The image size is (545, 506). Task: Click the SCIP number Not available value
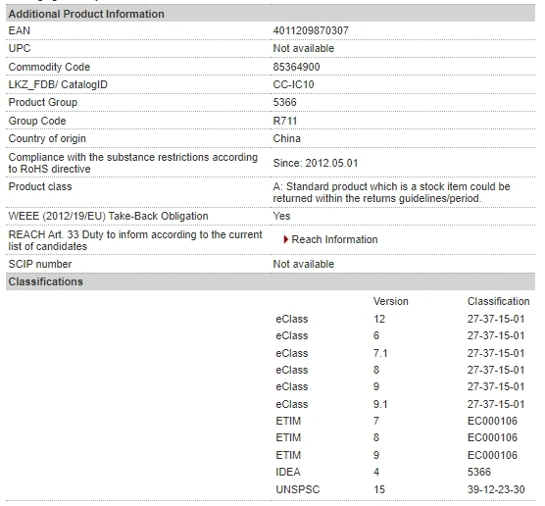coord(303,264)
